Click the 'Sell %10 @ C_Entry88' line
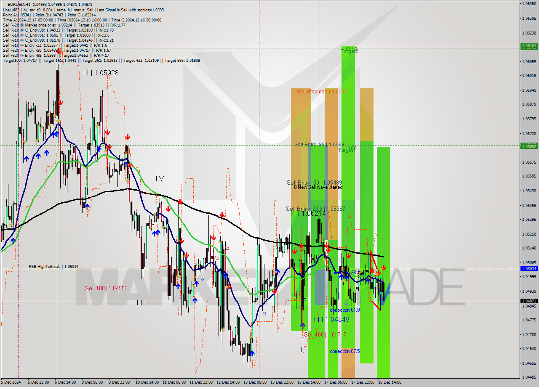 tap(58, 40)
